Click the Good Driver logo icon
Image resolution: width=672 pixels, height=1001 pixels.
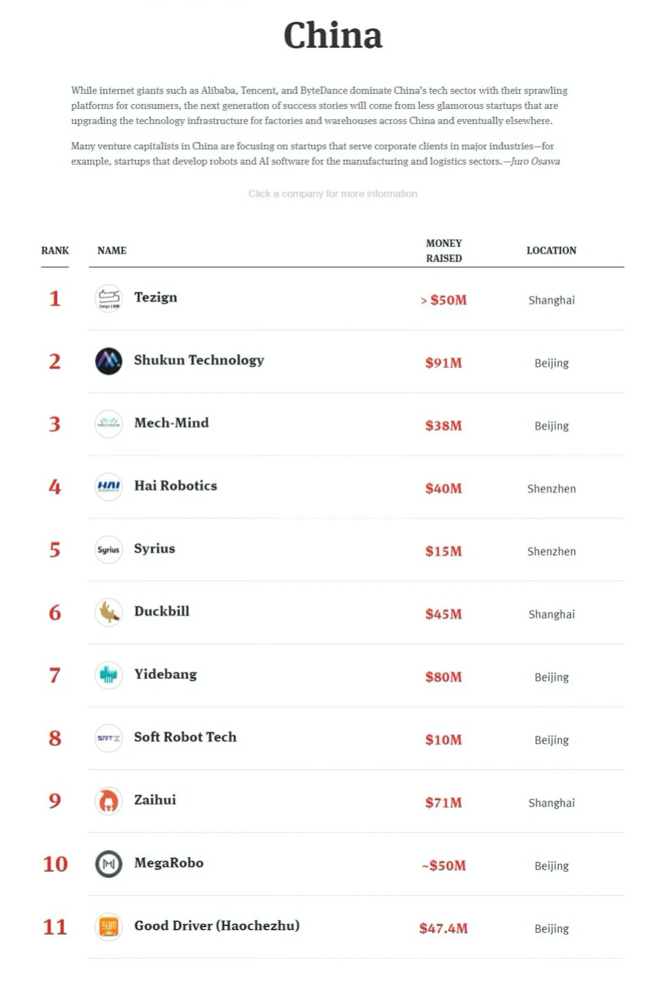click(108, 926)
